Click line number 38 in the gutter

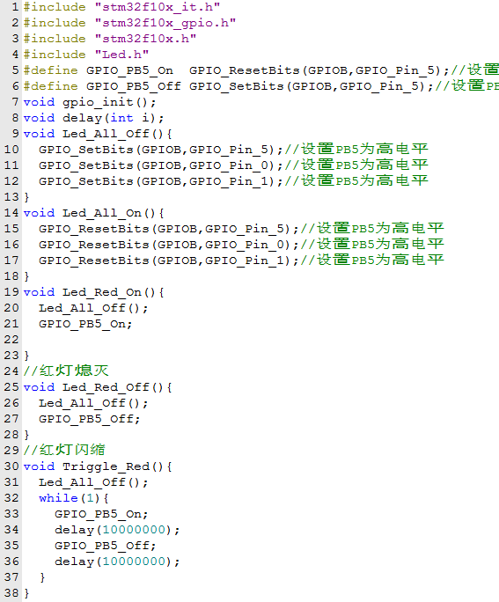pyautogui.click(x=11, y=593)
